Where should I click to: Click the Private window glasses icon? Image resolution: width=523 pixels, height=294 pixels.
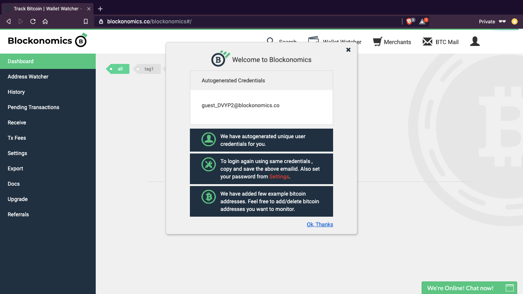[502, 21]
